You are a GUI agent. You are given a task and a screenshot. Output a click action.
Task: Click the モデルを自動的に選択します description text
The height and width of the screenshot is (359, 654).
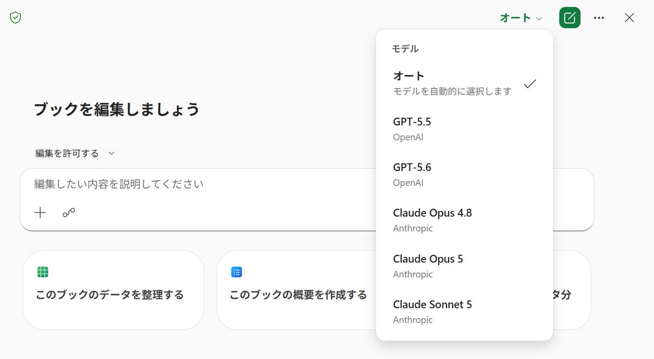tap(452, 91)
